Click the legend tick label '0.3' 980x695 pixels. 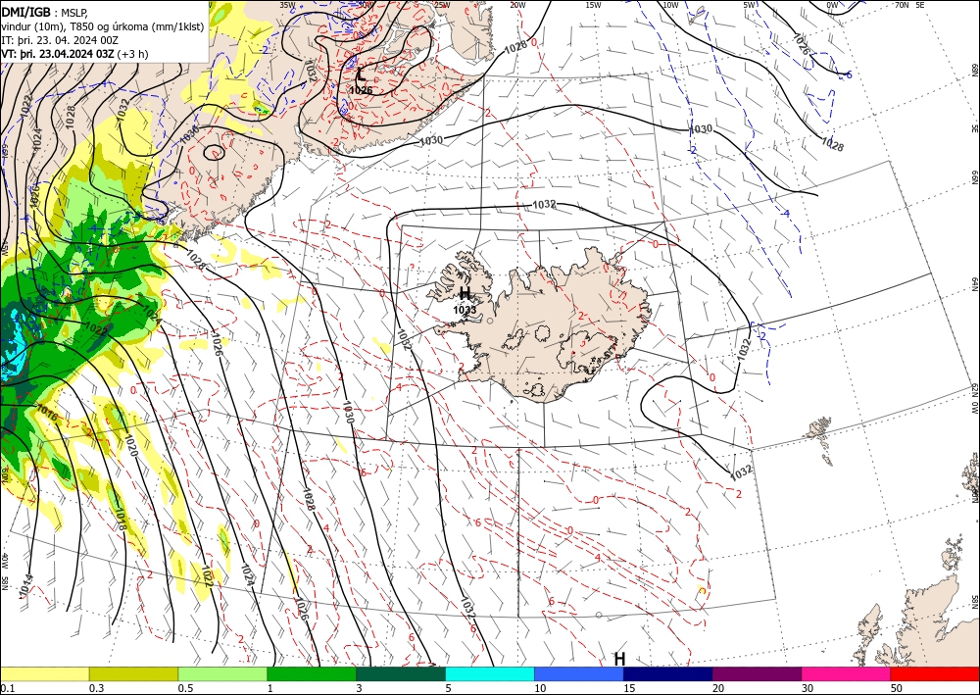(96, 688)
